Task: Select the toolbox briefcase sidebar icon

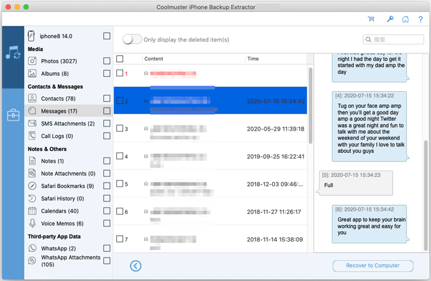Action: coord(13,115)
